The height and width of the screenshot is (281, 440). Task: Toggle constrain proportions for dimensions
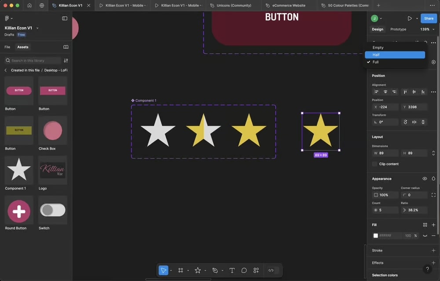(433, 153)
